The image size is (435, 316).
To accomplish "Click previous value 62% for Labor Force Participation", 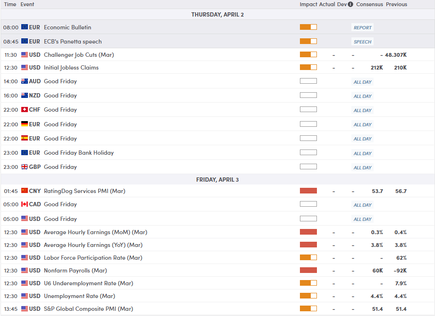I will pos(401,258).
